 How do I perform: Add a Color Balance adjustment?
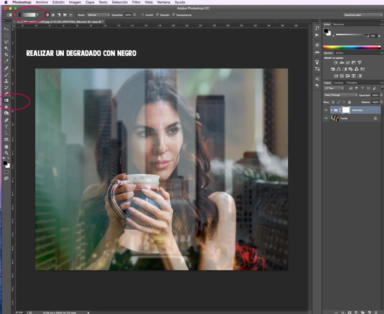(339, 69)
